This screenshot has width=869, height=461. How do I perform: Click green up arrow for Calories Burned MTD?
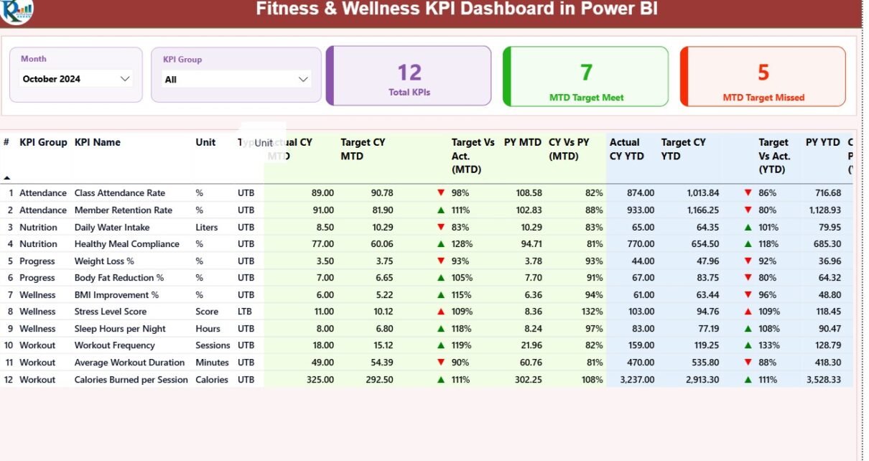441,380
